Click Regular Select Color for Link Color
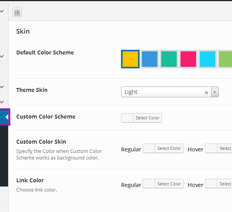This screenshot has width=232, height=212. click(x=169, y=184)
